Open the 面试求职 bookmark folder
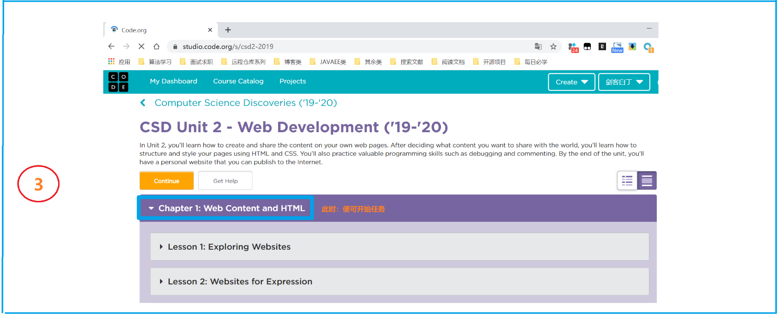The width and height of the screenshot is (779, 316). pos(197,62)
